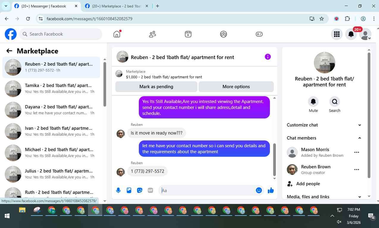Open Windows action center notifications icon
The image size is (379, 228).
[372, 216]
